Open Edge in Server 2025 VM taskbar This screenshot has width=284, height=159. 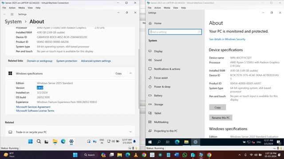[63, 141]
